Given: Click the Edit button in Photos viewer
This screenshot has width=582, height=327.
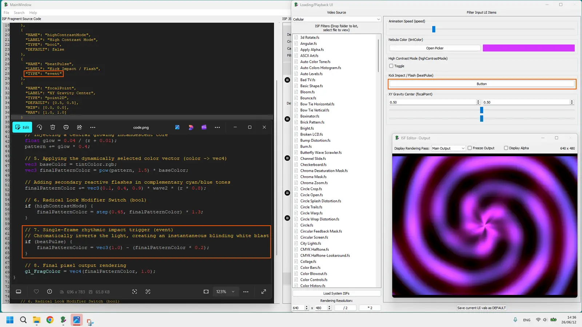Looking at the screenshot, I should [22, 128].
